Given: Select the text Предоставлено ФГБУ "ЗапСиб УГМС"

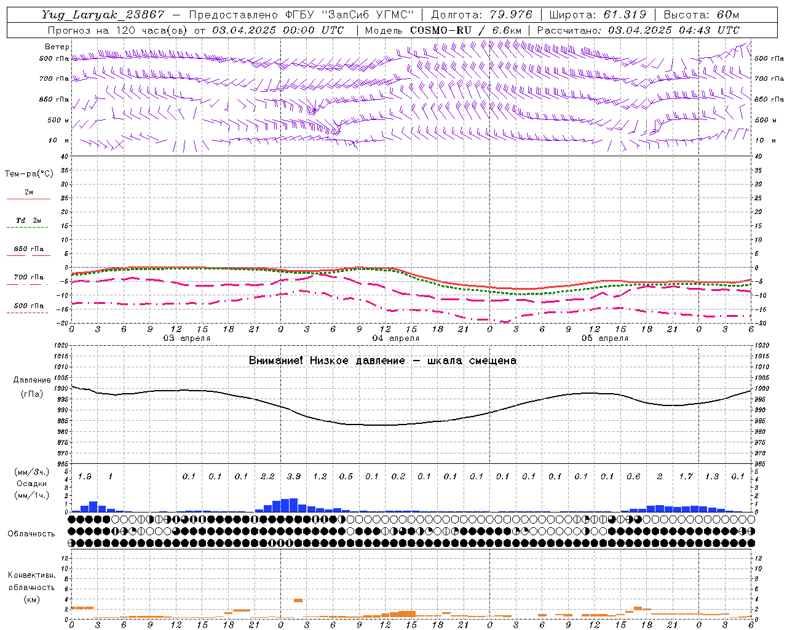Looking at the screenshot, I should [302, 15].
